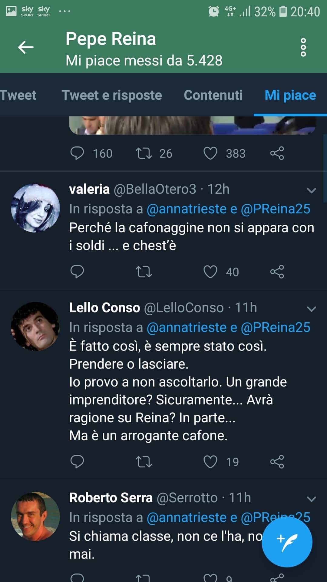Image resolution: width=327 pixels, height=582 pixels.
Task: Retweet Lello Conso's tweet
Action: click(x=144, y=462)
